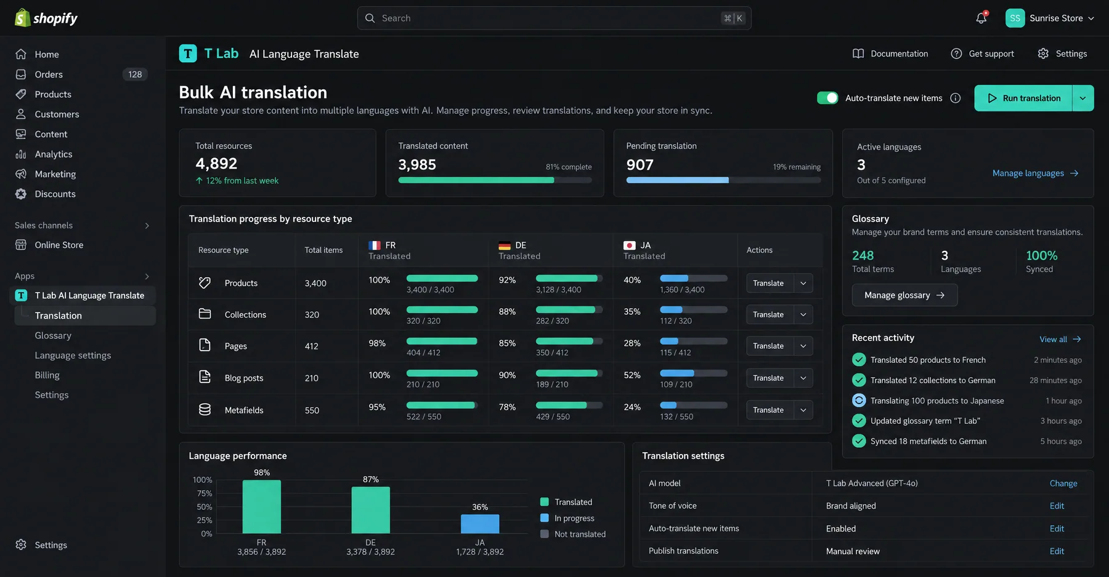Open Run translation dropdown arrow
This screenshot has width=1109, height=577.
[1083, 98]
